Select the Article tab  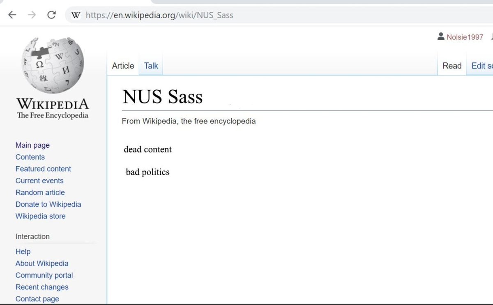coord(122,66)
